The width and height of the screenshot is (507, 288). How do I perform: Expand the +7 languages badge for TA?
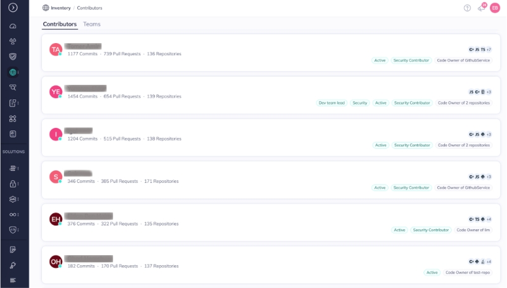tap(489, 49)
